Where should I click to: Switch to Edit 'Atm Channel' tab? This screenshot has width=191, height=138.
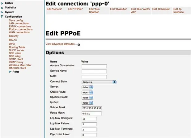pyautogui.click(x=94, y=10)
